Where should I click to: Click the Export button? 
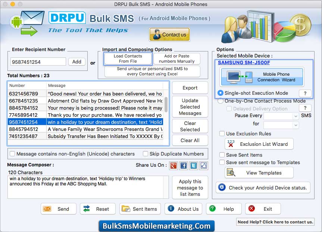tap(190, 88)
